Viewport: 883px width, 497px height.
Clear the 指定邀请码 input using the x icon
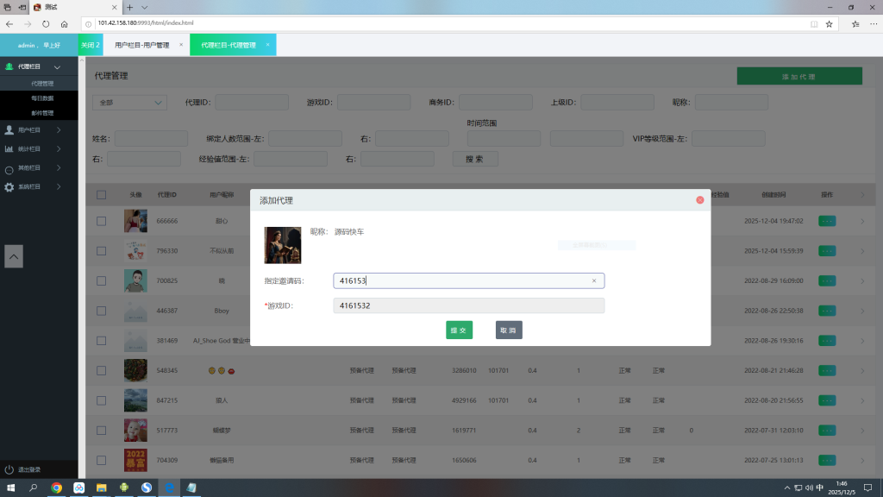[x=593, y=280]
